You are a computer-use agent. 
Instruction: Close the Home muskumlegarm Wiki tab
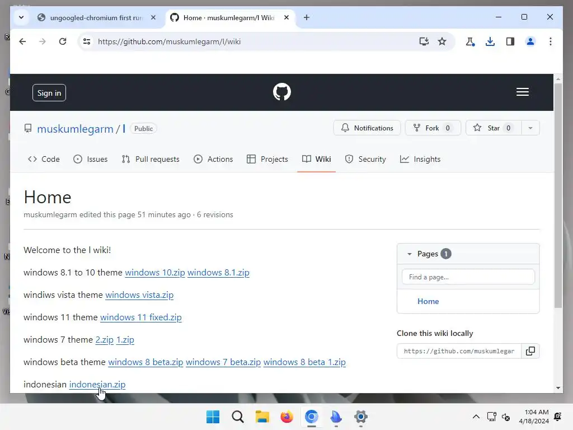coord(286,17)
